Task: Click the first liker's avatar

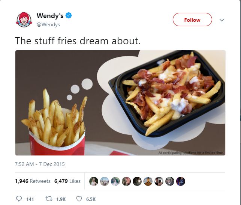Action: (x=94, y=181)
